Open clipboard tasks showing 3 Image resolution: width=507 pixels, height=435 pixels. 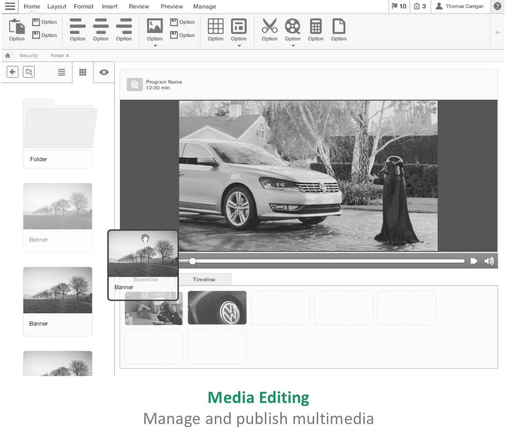[x=420, y=6]
